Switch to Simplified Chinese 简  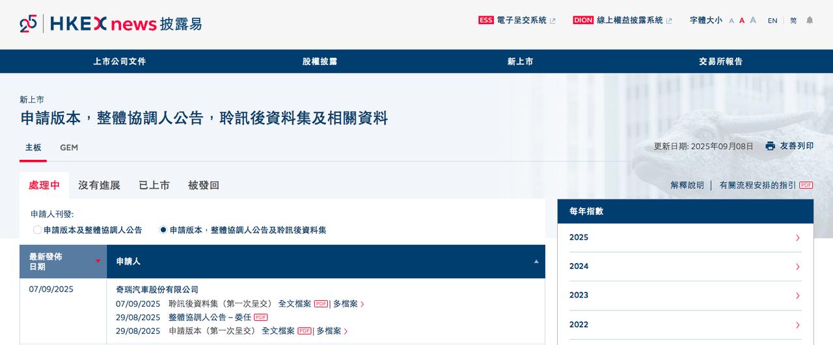pos(793,21)
